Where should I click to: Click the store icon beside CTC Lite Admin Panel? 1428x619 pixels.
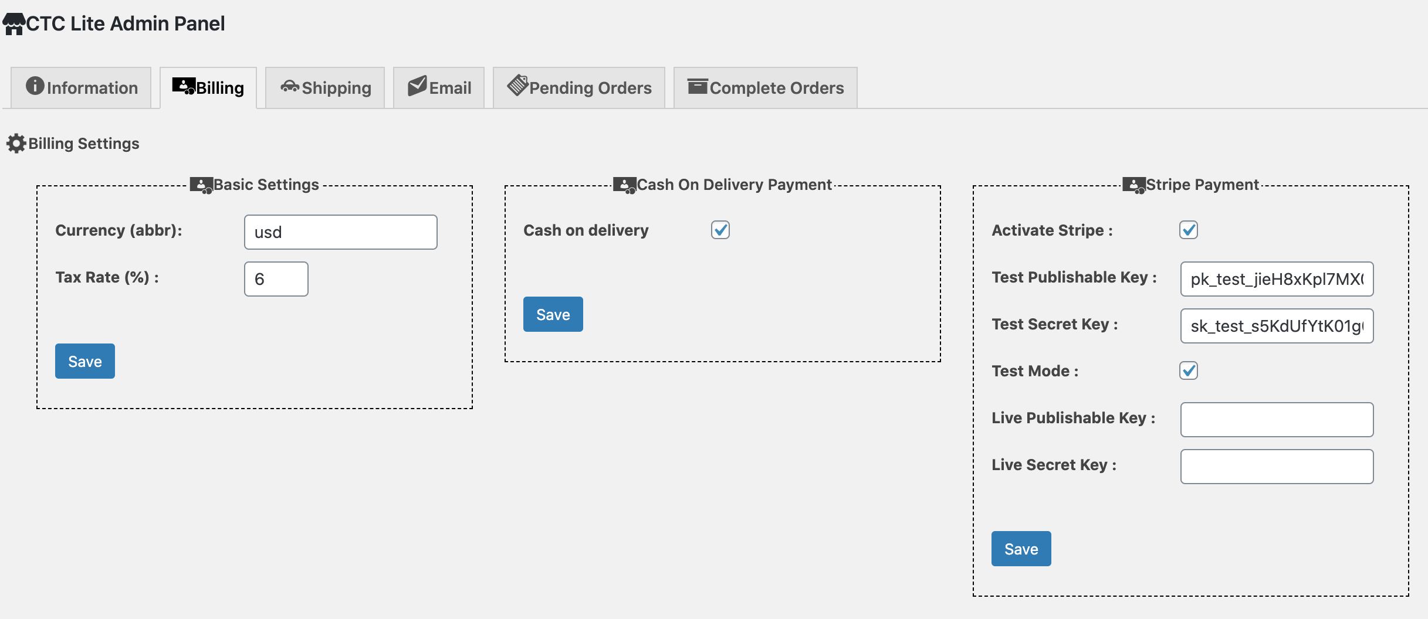pyautogui.click(x=13, y=24)
